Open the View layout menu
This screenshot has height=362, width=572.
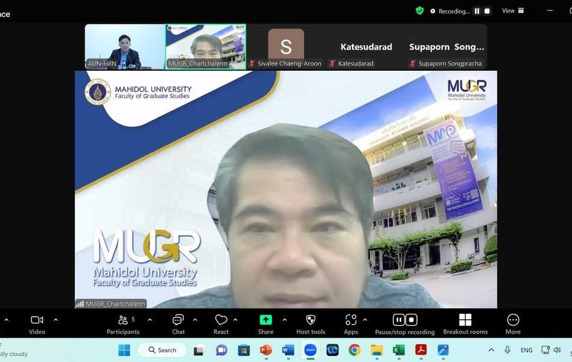click(x=513, y=11)
